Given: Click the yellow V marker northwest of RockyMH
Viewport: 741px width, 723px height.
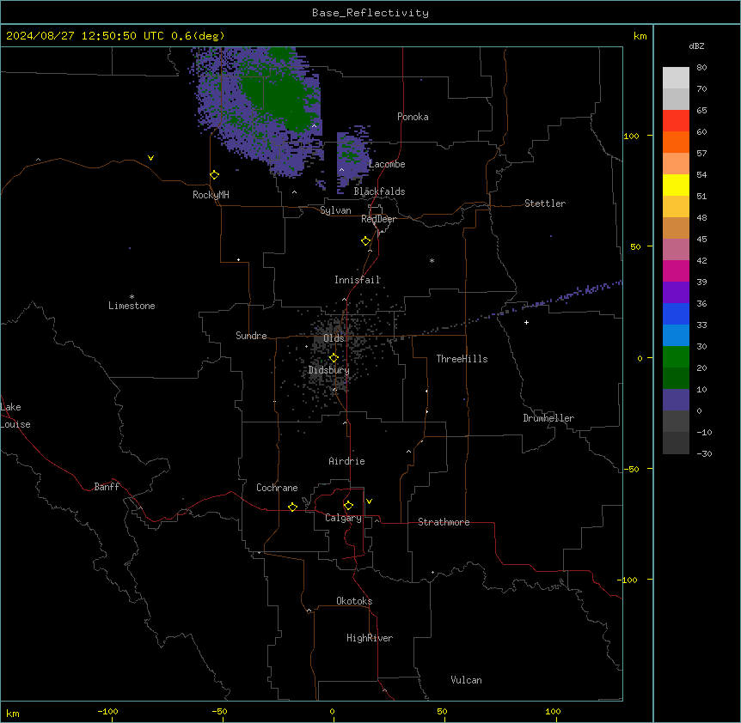Looking at the screenshot, I should coord(150,158).
